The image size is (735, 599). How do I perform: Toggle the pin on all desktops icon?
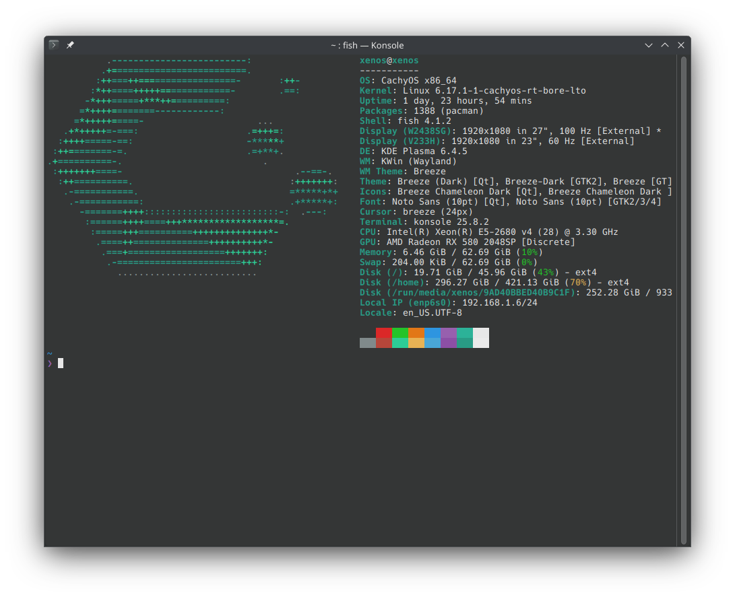point(70,45)
